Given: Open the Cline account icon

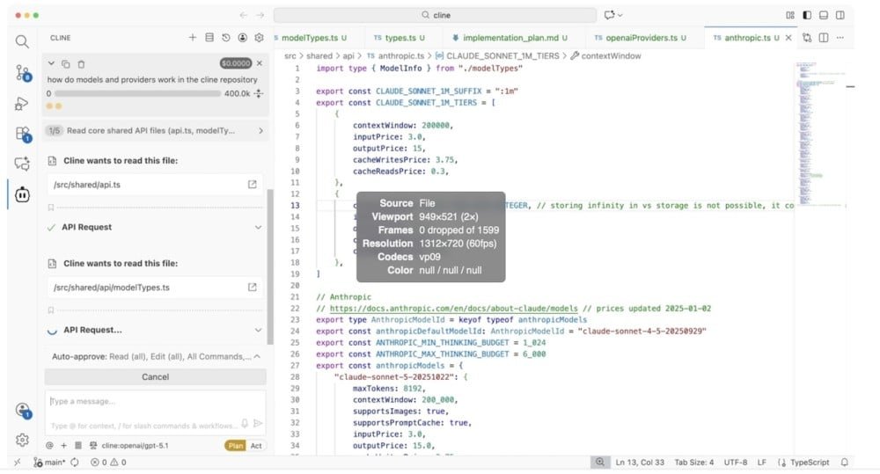Looking at the screenshot, I should [x=243, y=38].
